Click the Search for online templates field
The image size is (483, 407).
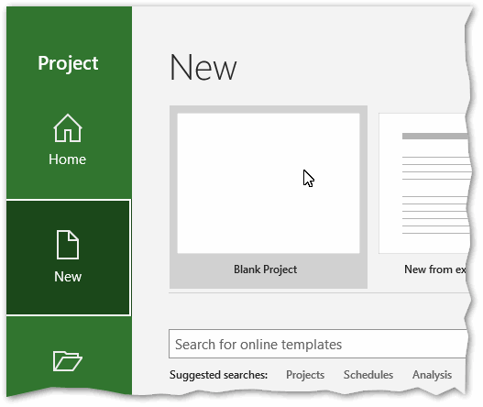pos(318,344)
